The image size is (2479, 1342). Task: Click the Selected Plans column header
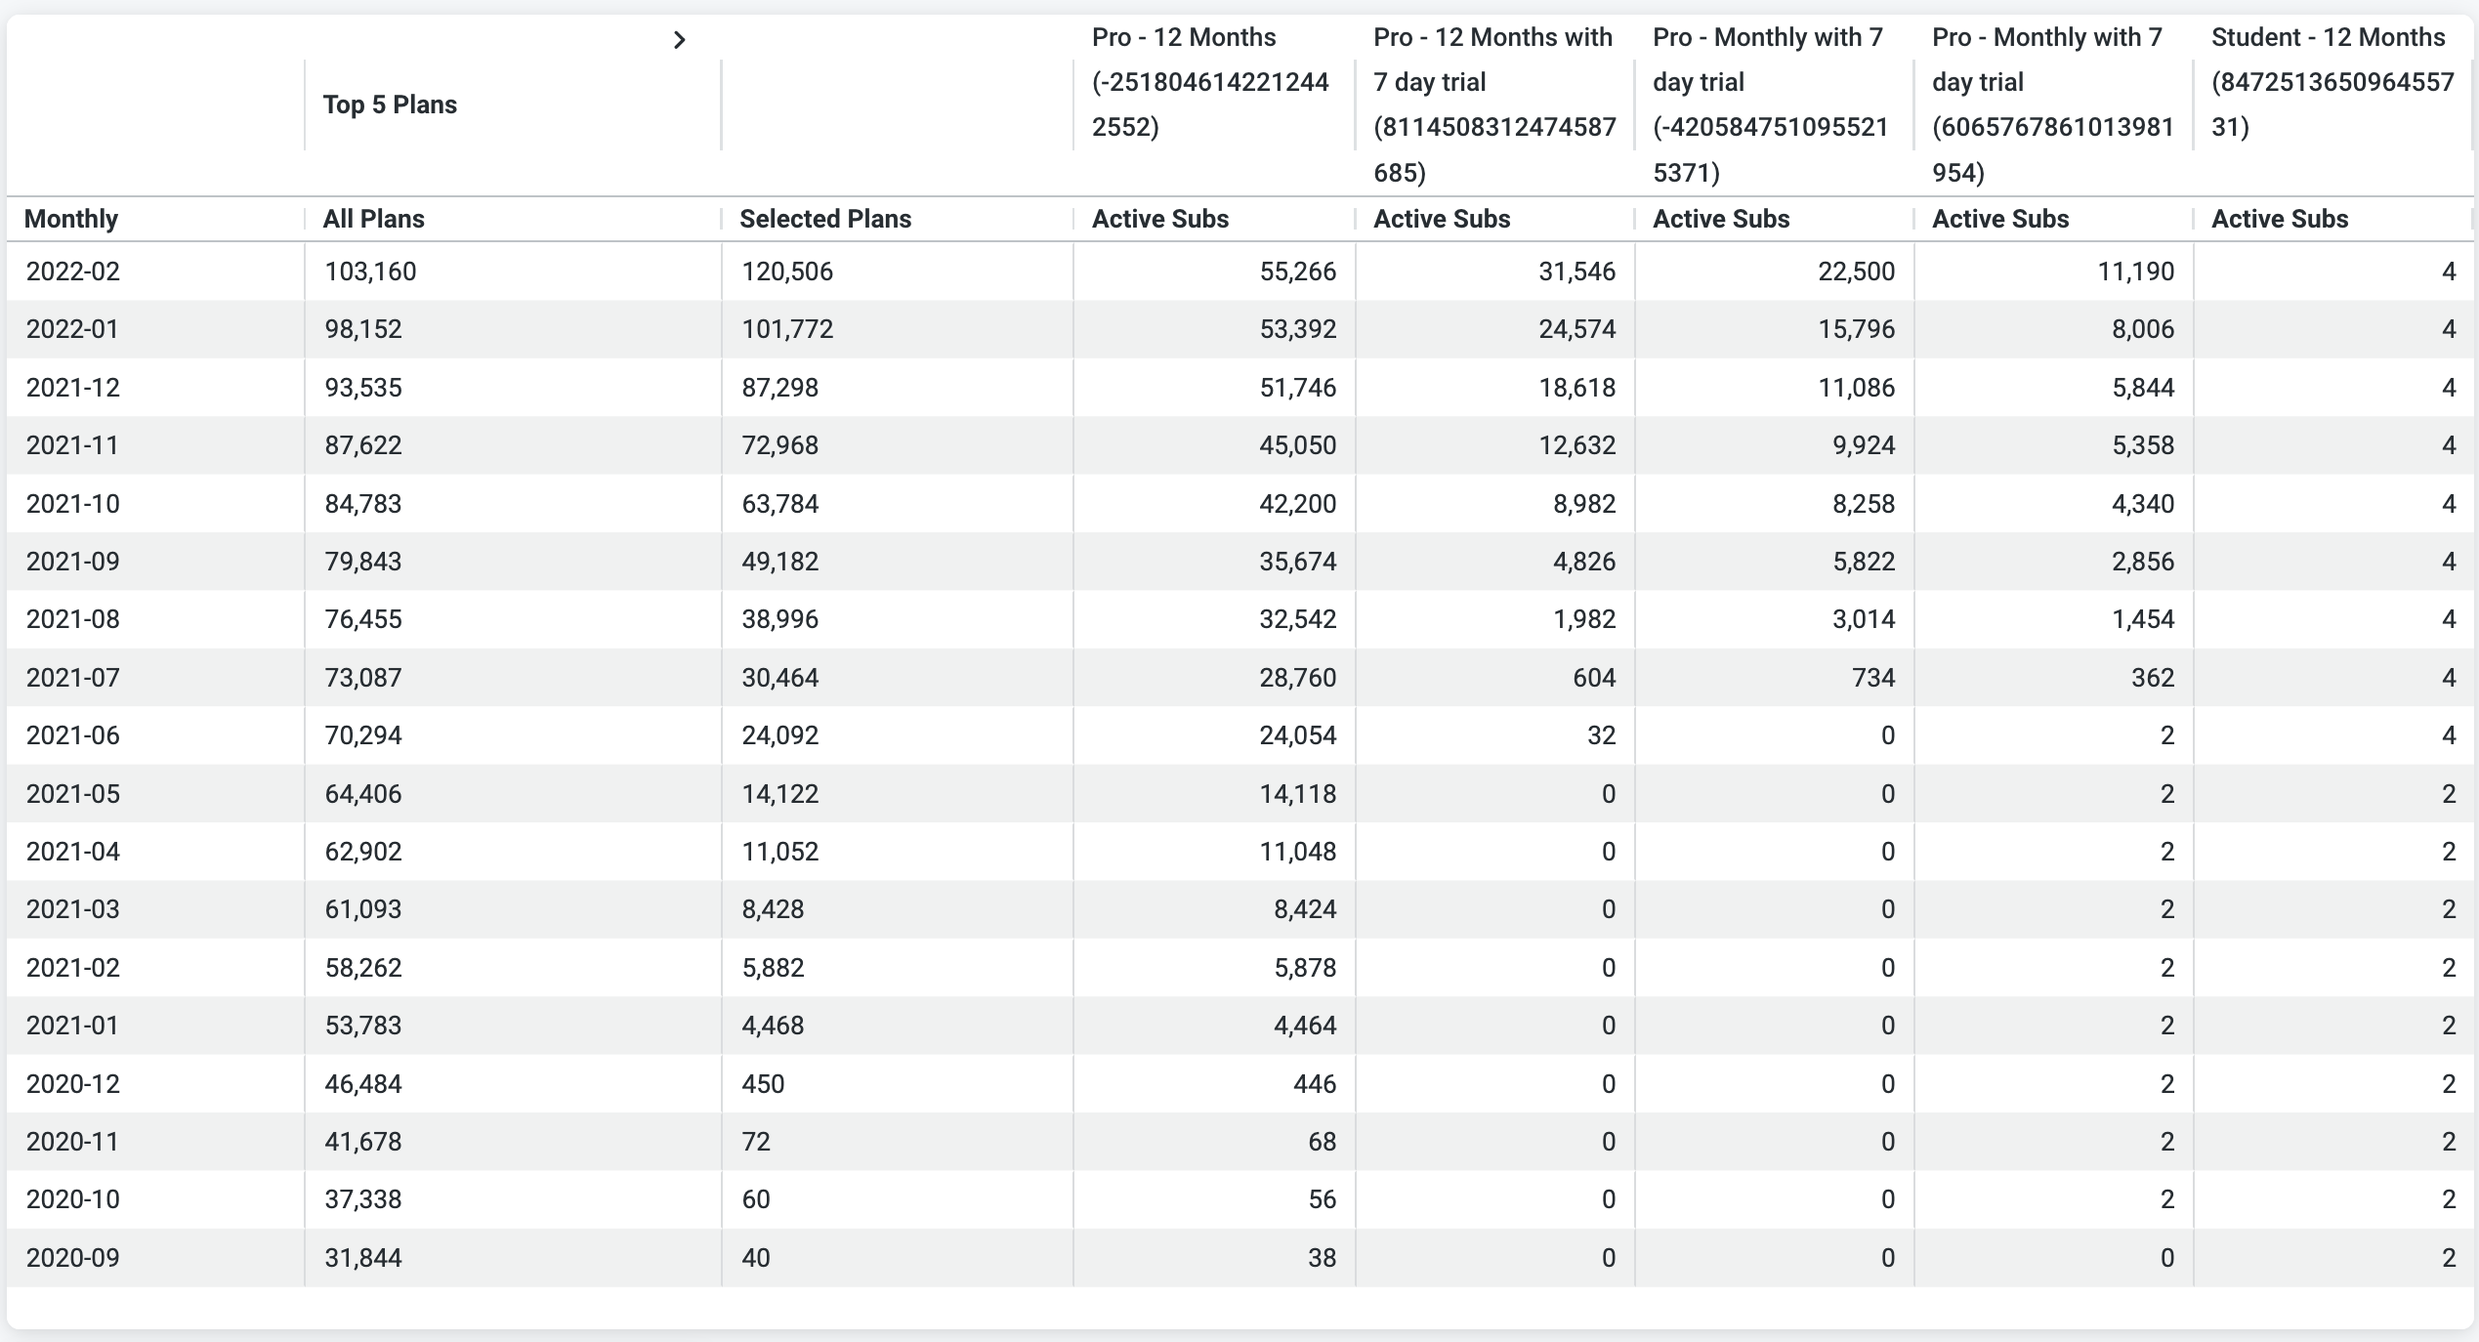tap(824, 219)
